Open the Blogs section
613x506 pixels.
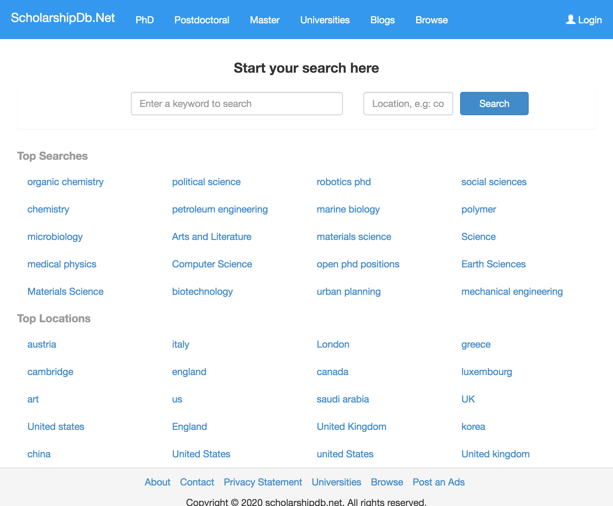[x=382, y=20]
